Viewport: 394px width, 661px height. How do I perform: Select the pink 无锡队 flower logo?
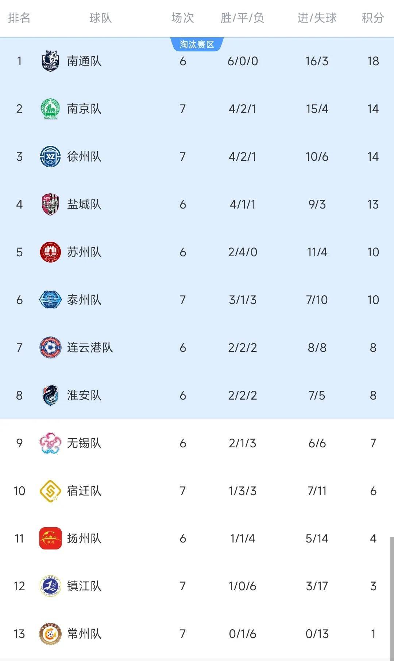(50, 443)
